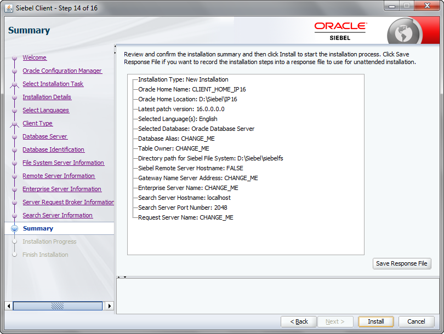
Task: Select 'Enterprise Server Name: CHANGE_ME' row
Action: (188, 188)
